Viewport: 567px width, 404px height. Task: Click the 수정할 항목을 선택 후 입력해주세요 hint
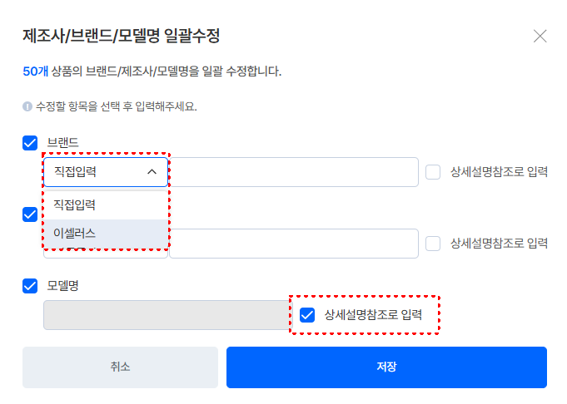point(116,107)
